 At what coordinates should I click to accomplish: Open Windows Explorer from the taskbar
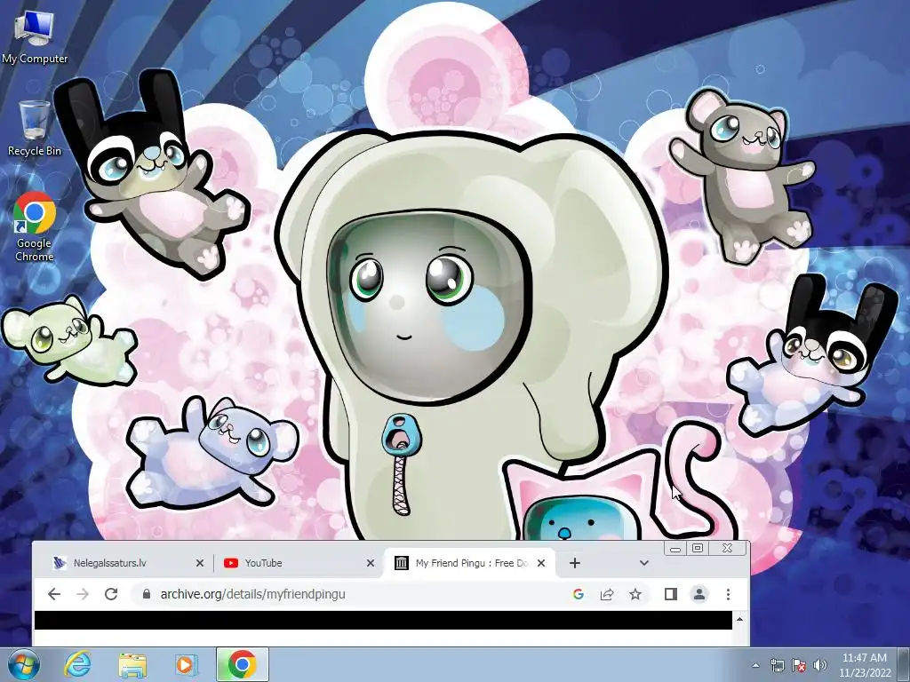click(132, 664)
